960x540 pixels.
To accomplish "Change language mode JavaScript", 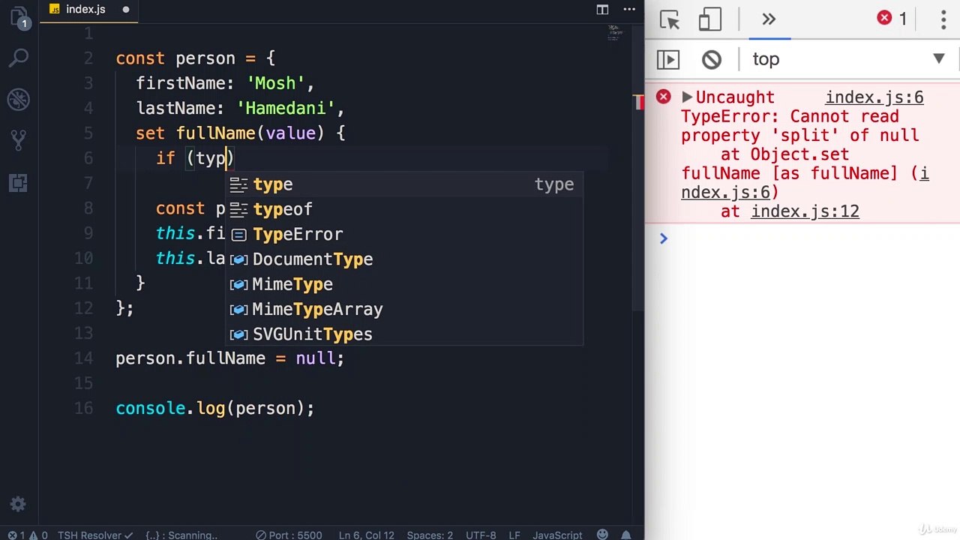I will 557,535.
